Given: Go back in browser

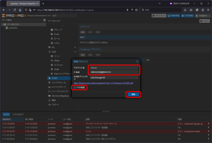Looking at the screenshot, I should tap(4, 10).
